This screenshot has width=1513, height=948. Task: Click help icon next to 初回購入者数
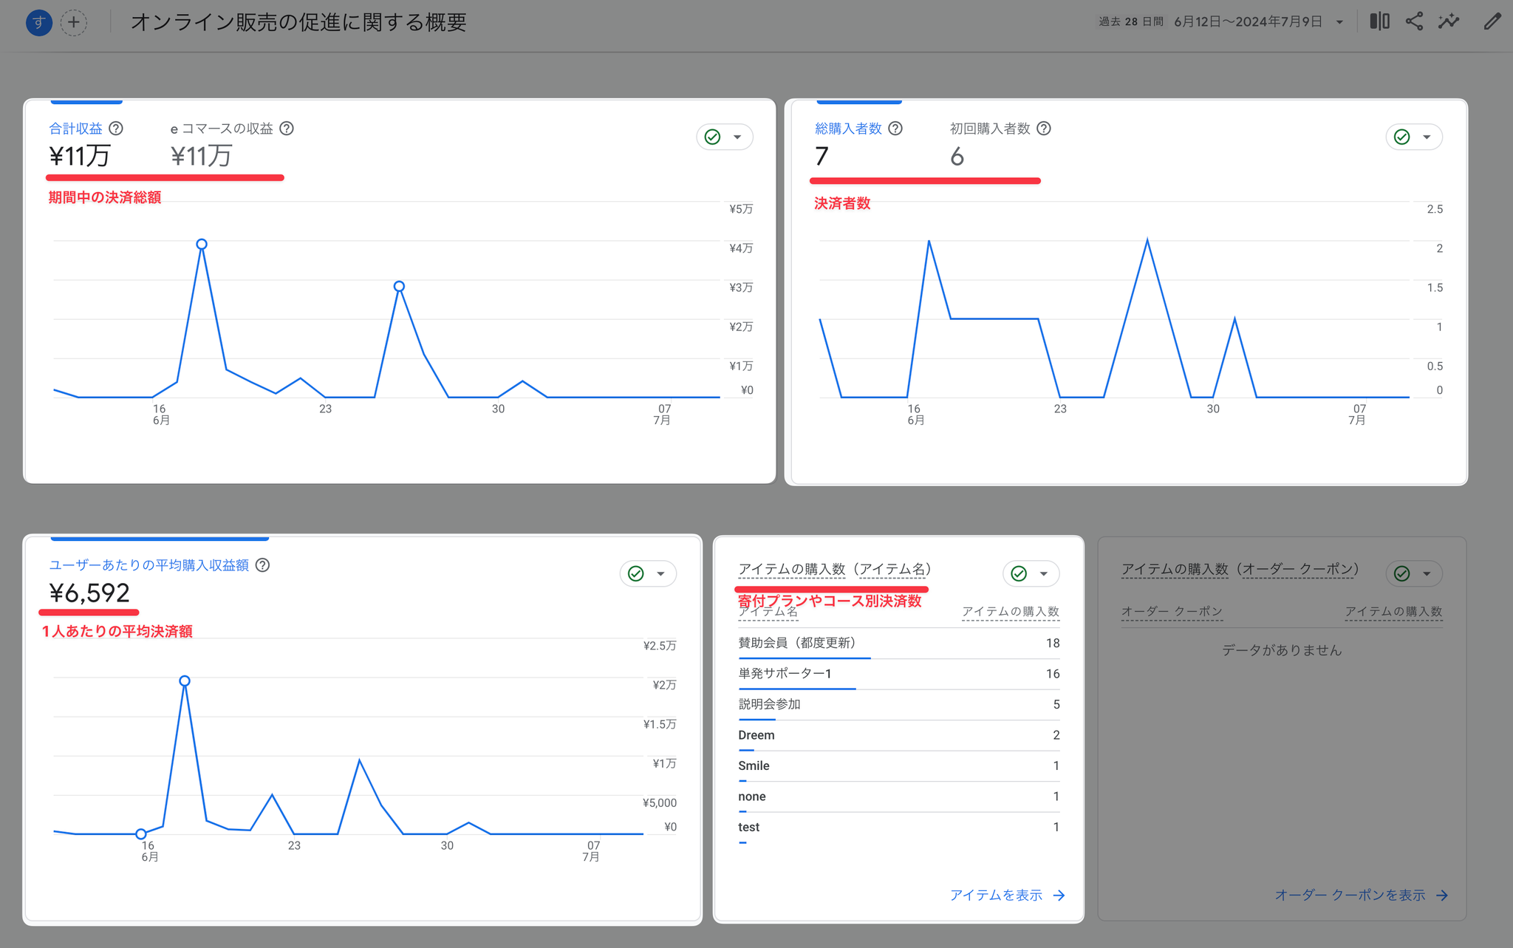pyautogui.click(x=1044, y=129)
